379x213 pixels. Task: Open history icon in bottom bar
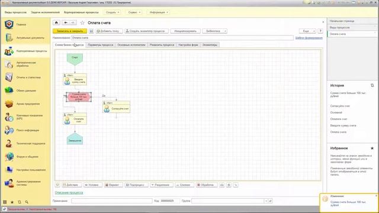click(20, 202)
